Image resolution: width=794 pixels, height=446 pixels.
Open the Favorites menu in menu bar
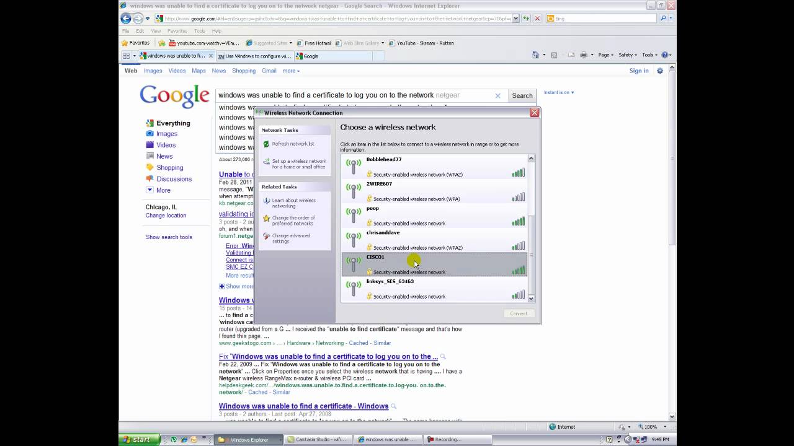tap(177, 31)
